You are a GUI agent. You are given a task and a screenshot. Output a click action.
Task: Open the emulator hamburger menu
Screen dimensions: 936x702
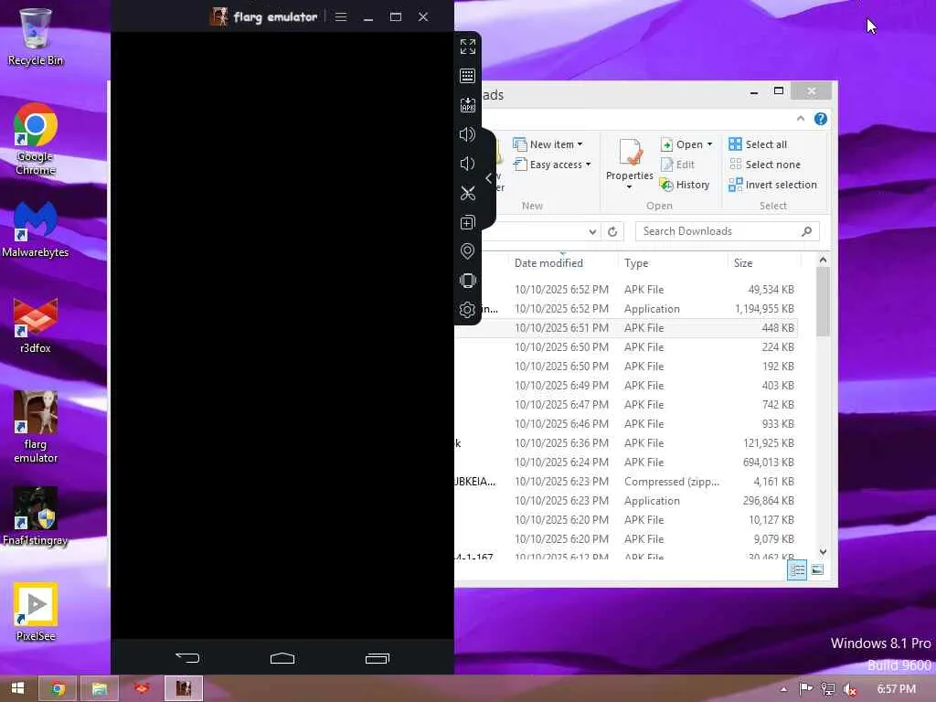pyautogui.click(x=341, y=16)
